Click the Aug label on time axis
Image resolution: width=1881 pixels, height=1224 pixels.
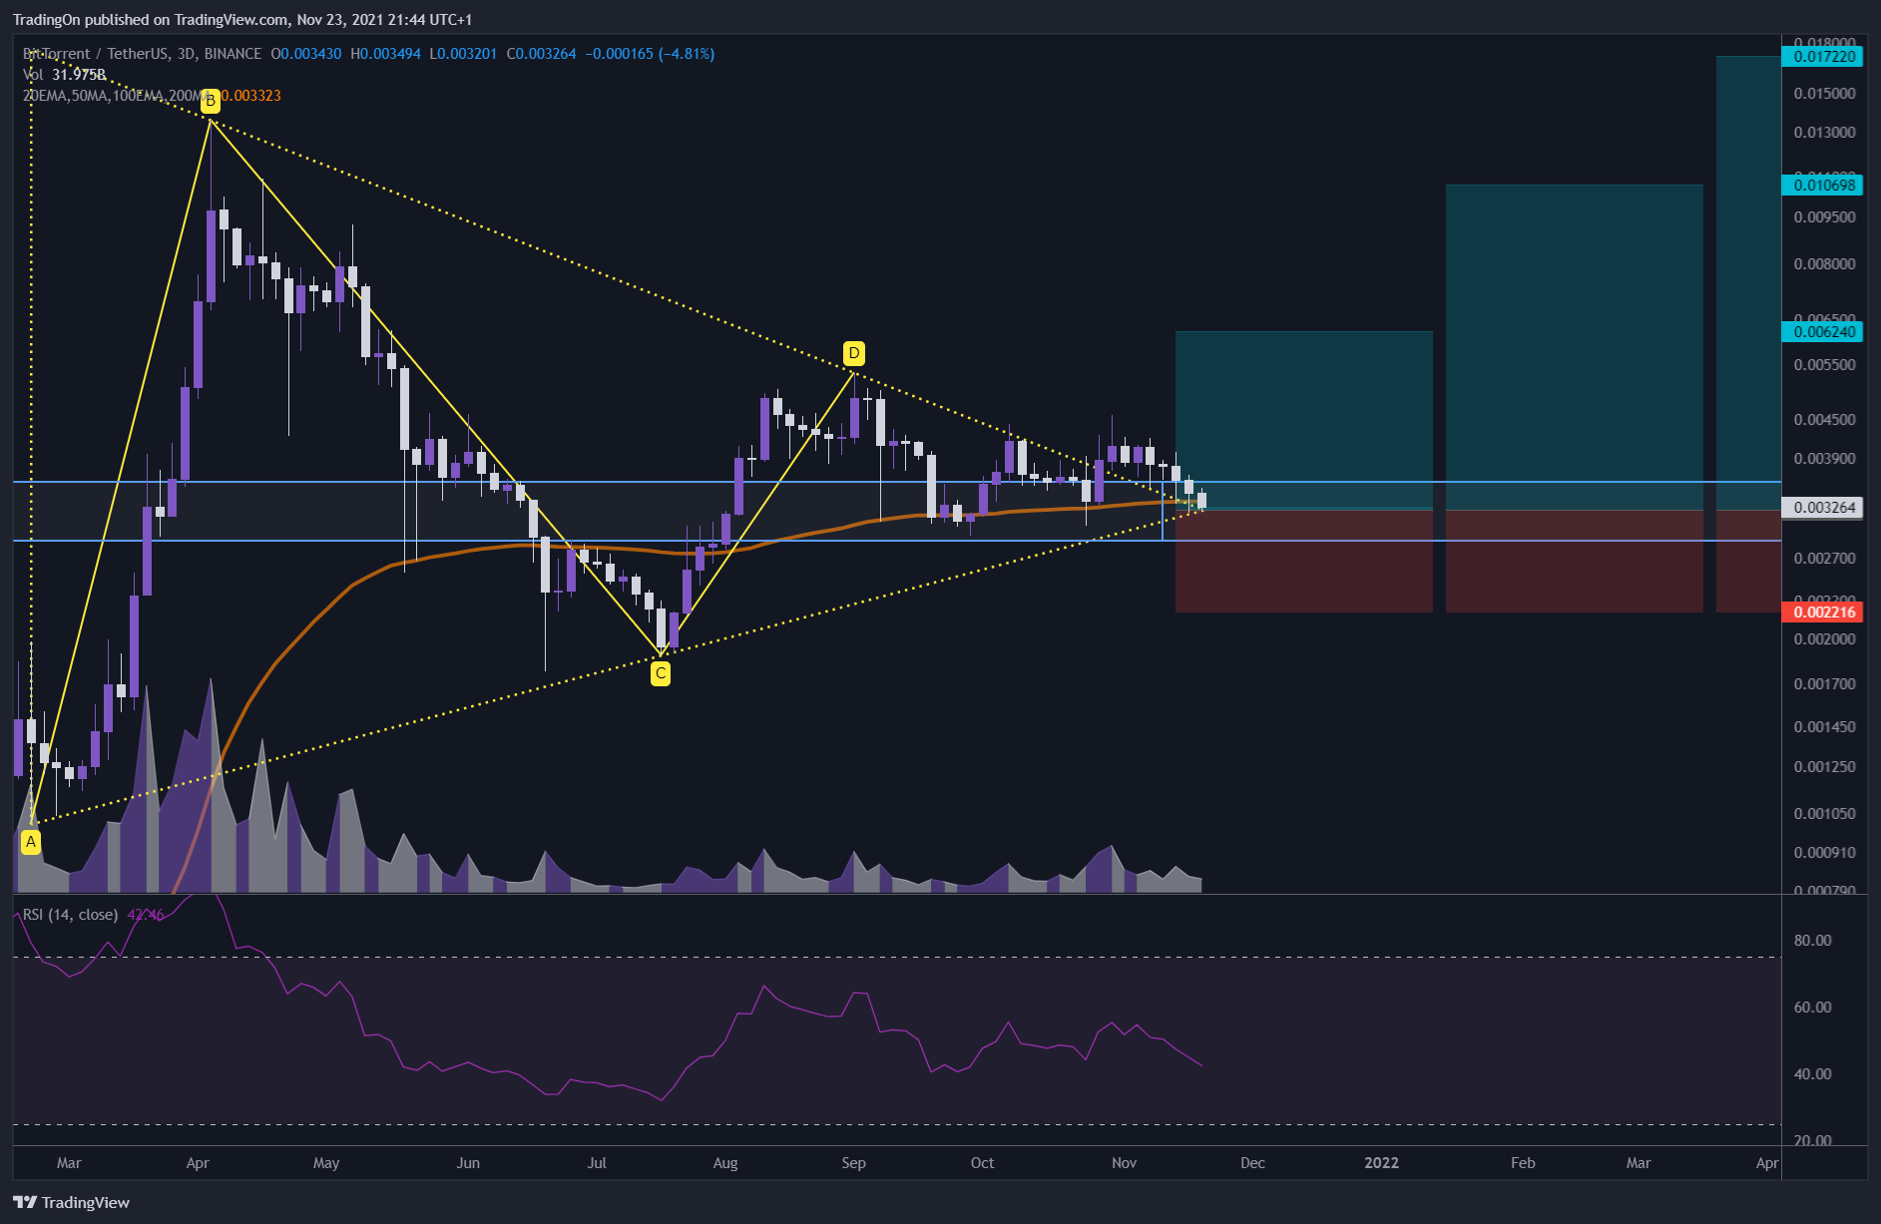[x=725, y=1162]
